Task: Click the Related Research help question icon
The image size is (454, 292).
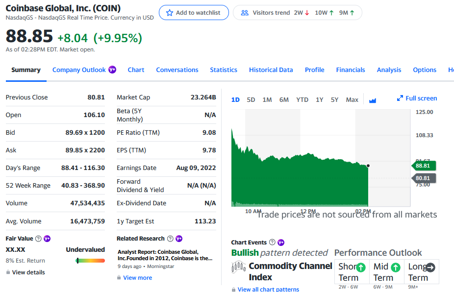Action: click(x=170, y=239)
